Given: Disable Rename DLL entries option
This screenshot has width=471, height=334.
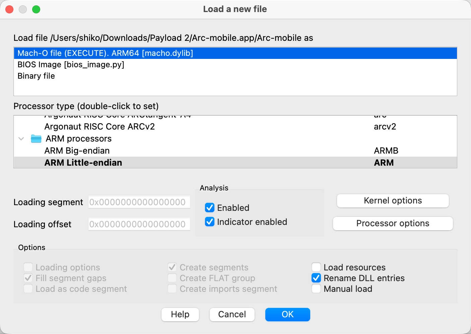Looking at the screenshot, I should point(316,278).
